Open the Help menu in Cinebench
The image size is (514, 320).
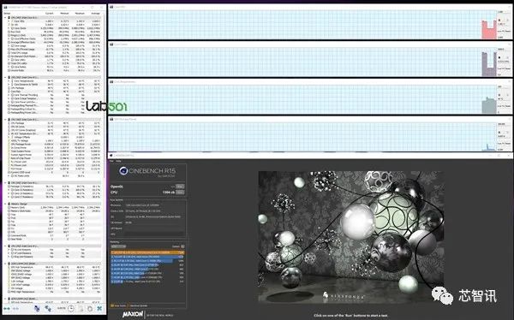(119, 161)
